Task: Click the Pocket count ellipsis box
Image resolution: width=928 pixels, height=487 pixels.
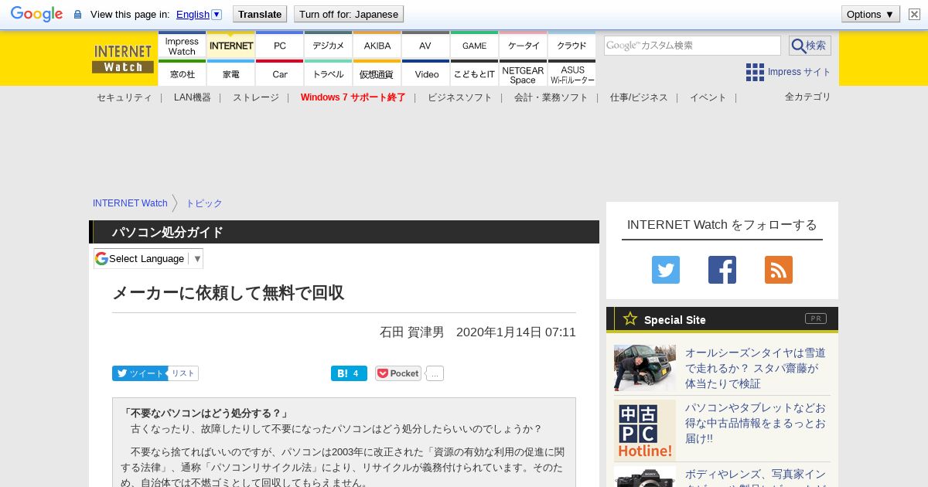Action: (435, 373)
